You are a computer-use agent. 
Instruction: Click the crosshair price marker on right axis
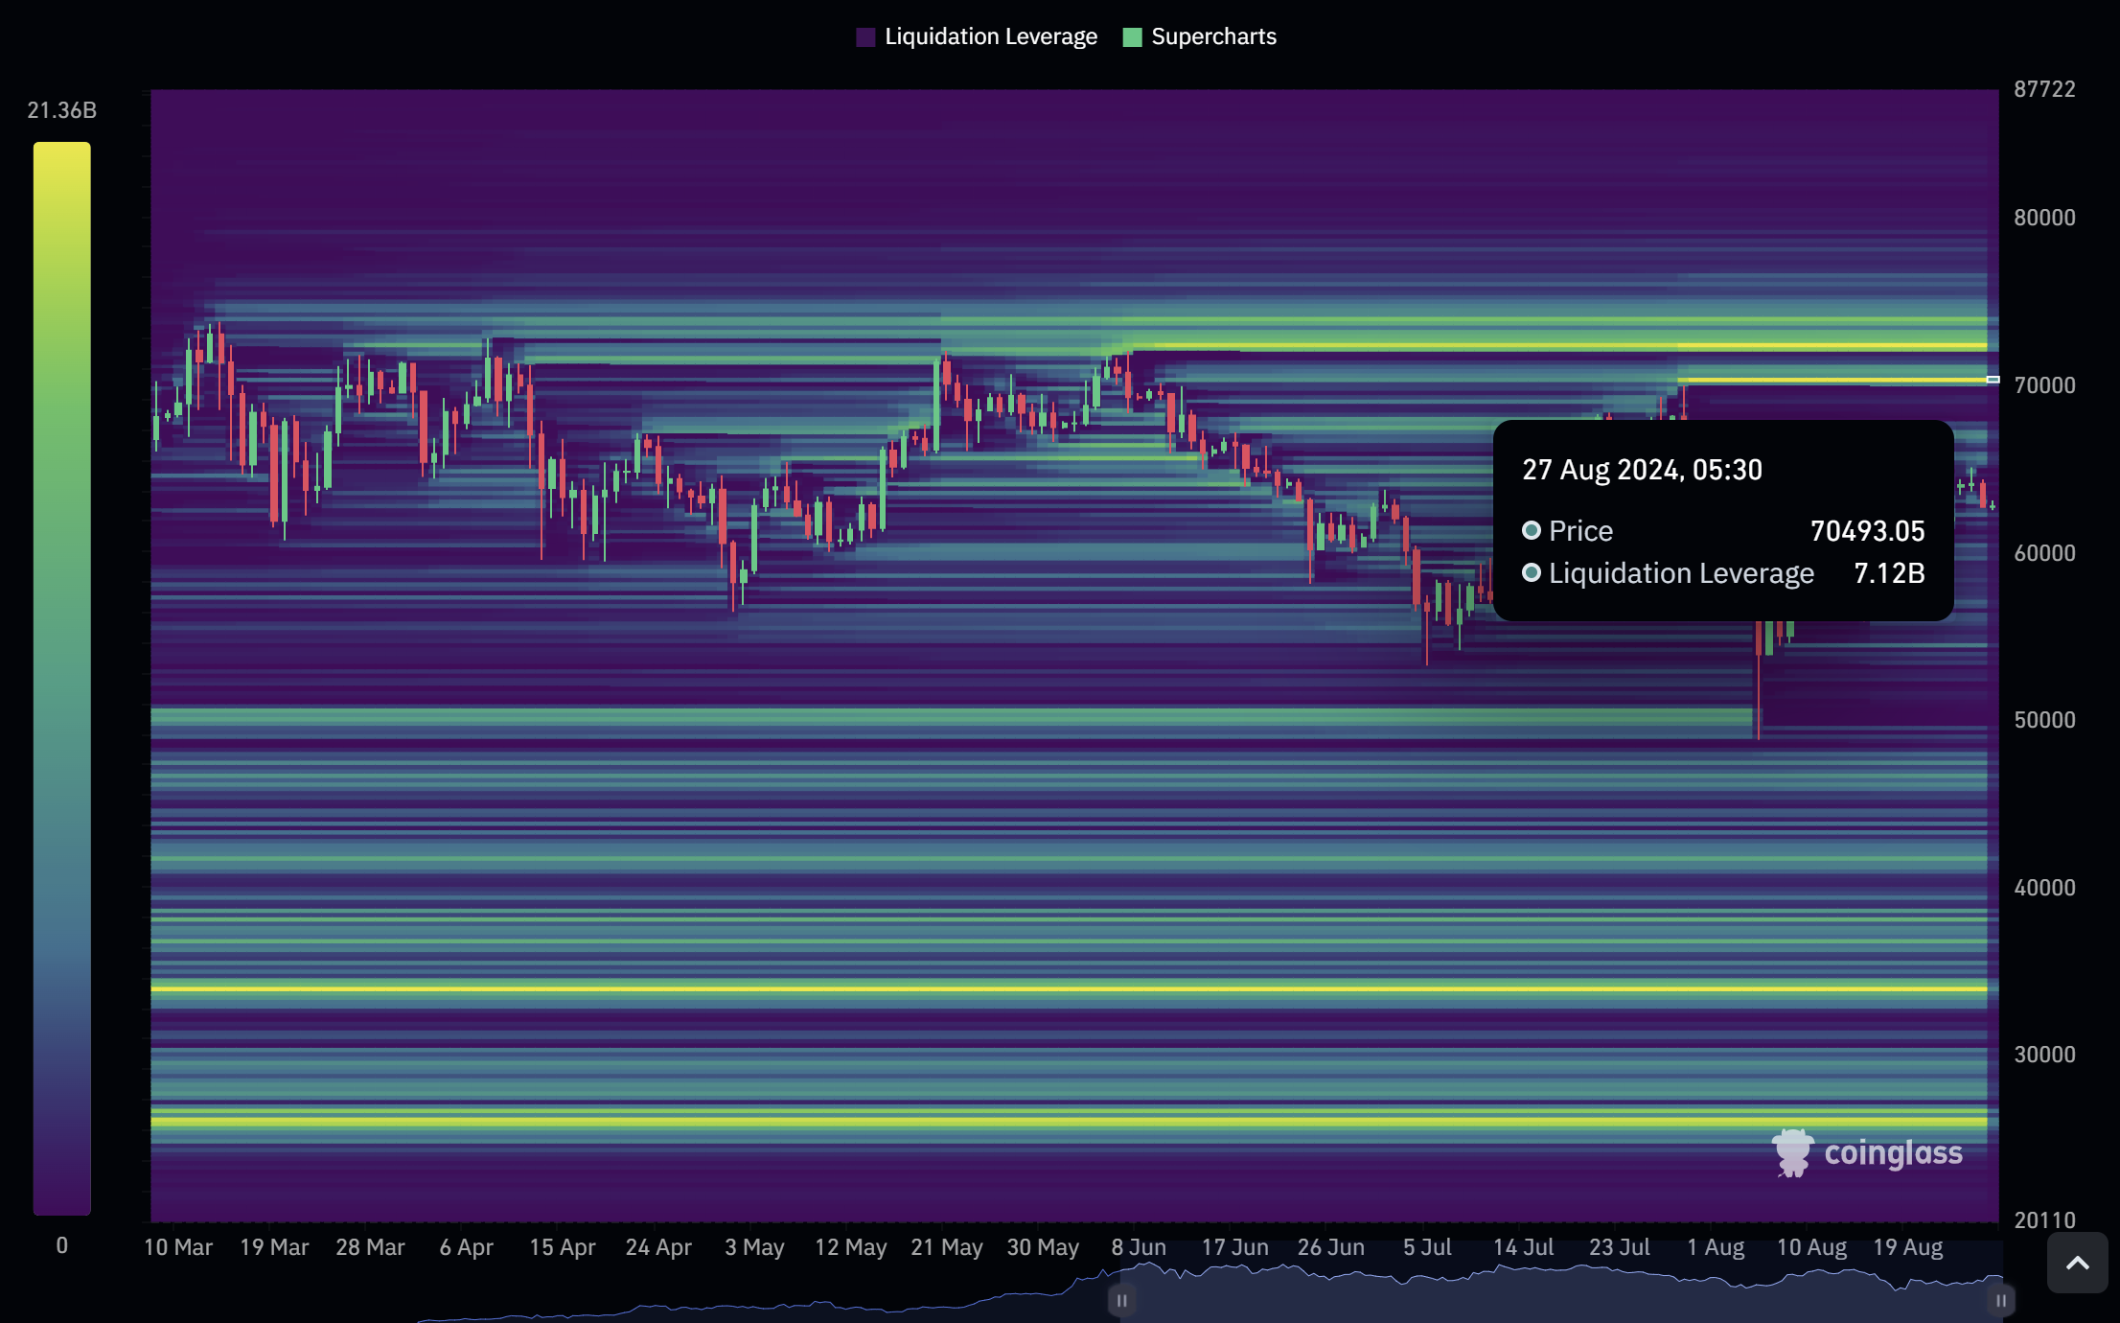click(1993, 380)
